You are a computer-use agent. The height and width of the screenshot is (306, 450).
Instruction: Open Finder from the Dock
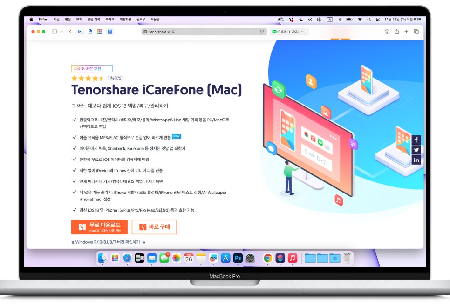[x=102, y=258]
